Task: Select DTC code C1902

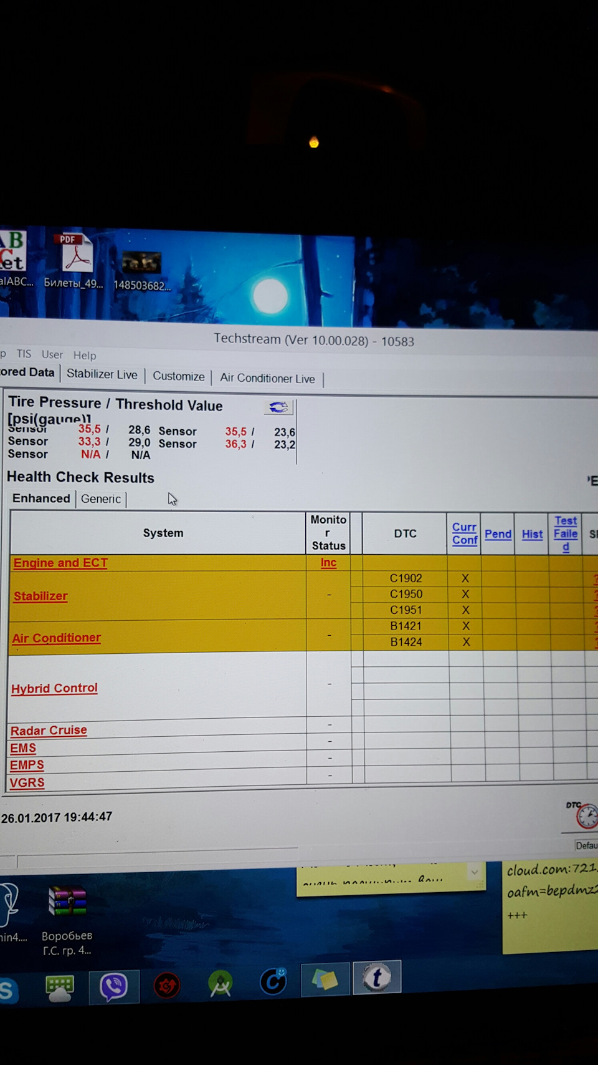Action: pos(406,578)
